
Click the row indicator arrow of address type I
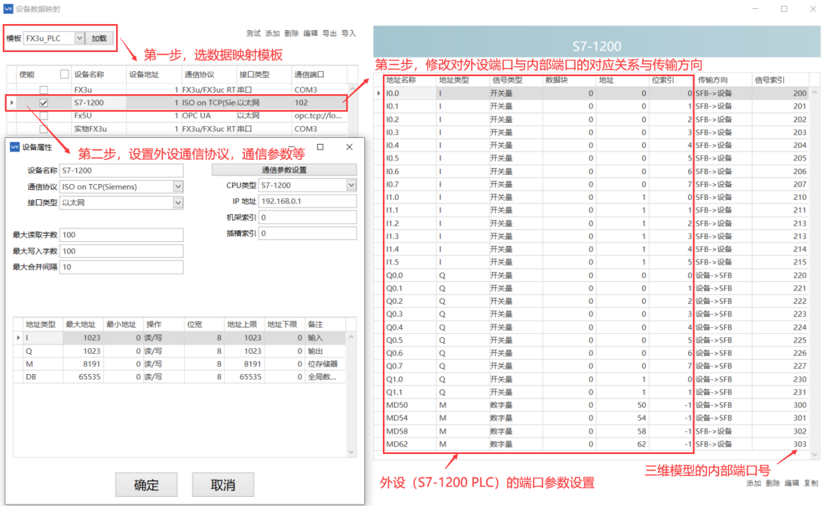click(18, 338)
